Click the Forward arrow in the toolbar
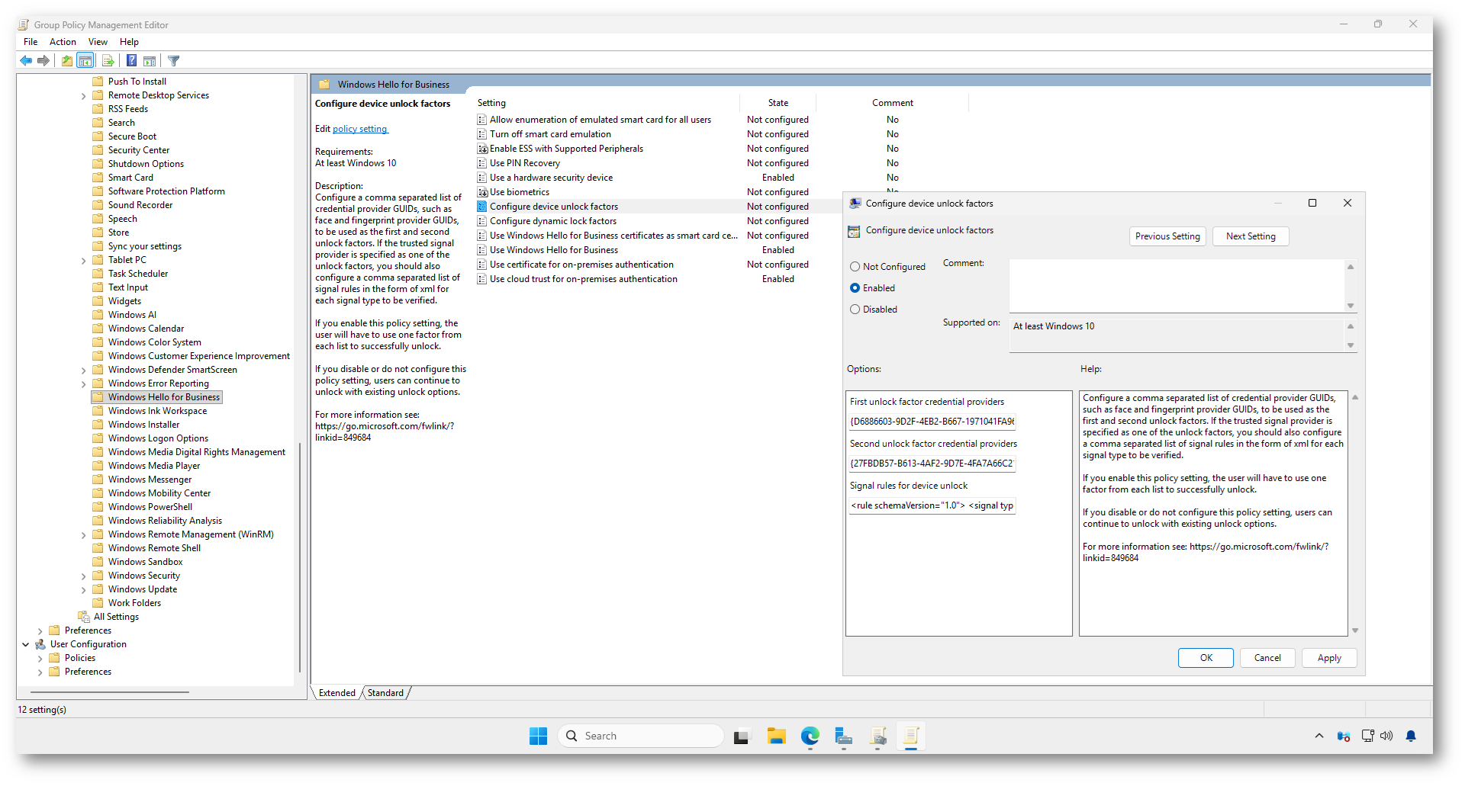The width and height of the screenshot is (1465, 786). (x=43, y=61)
